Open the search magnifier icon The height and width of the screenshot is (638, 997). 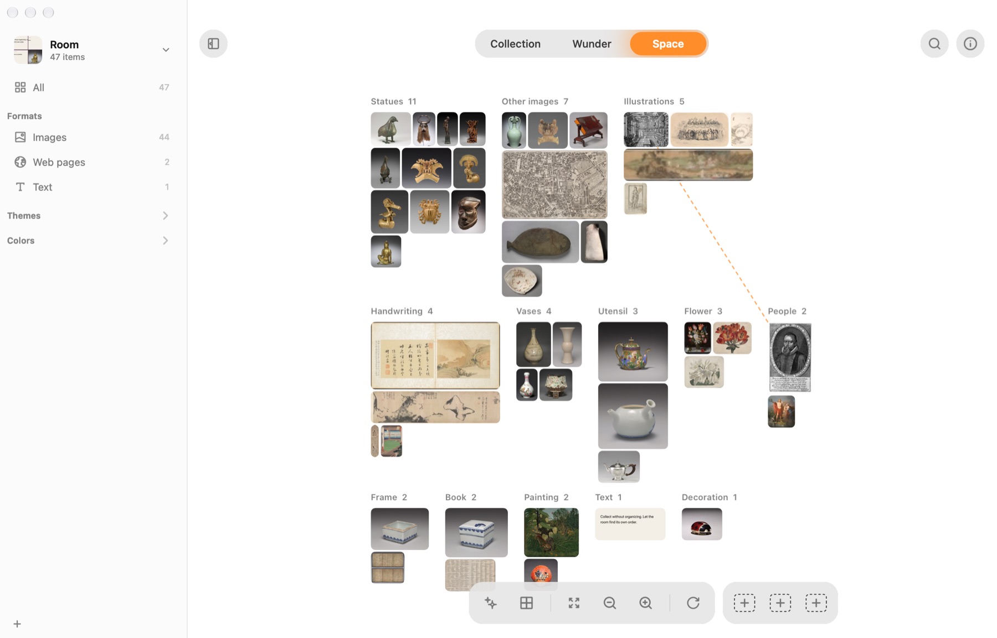[x=934, y=44]
